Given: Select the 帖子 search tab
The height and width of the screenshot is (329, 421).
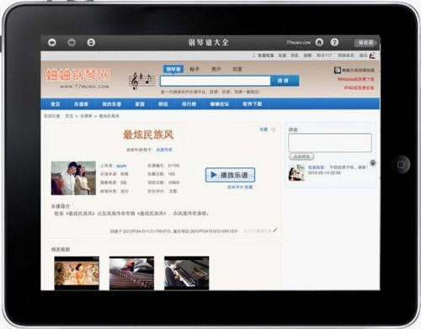Looking at the screenshot, I should 195,69.
